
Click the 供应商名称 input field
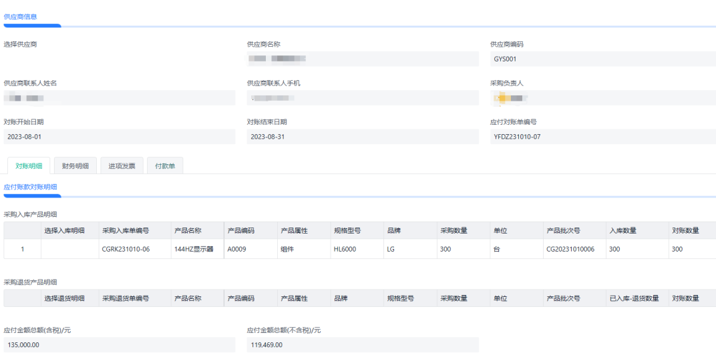click(362, 59)
